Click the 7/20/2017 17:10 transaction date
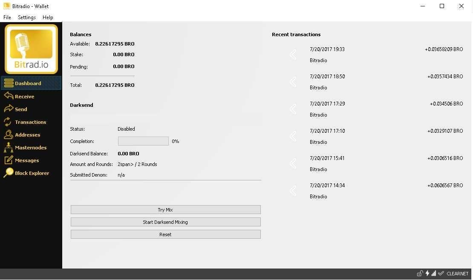Viewport: 473px width, 280px height. [x=327, y=131]
